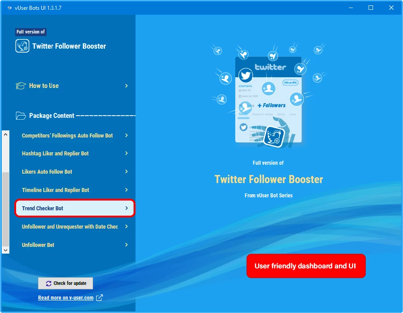Screen dimensions: 403x313
Task: Open Read more on v-user.com link
Action: 66,298
